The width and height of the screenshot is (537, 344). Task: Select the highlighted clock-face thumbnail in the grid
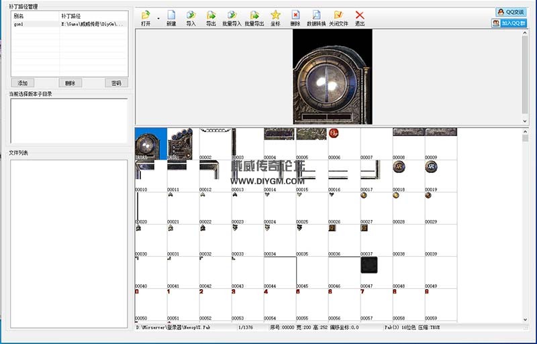tap(150, 144)
